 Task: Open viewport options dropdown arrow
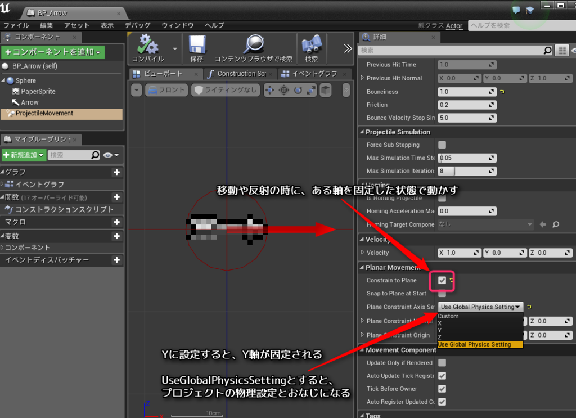(x=136, y=90)
